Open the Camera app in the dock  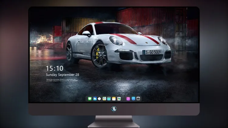(x=138, y=99)
